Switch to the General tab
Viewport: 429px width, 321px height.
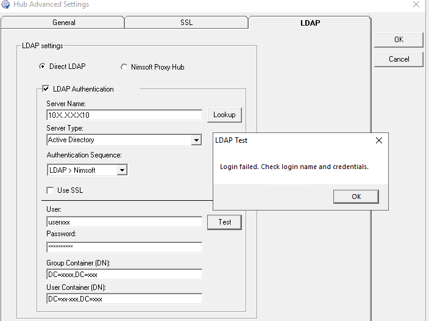click(x=63, y=23)
